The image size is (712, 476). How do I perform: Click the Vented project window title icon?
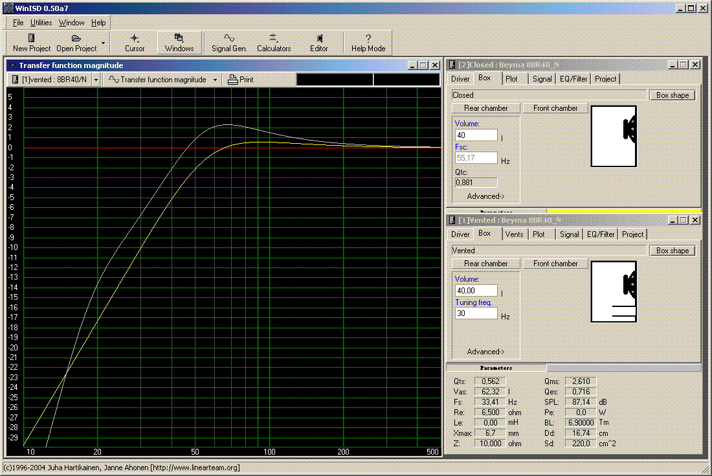[452, 220]
